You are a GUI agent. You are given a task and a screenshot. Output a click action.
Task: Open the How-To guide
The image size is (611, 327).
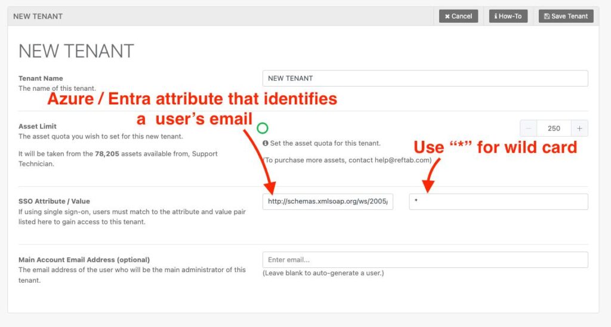pyautogui.click(x=508, y=16)
